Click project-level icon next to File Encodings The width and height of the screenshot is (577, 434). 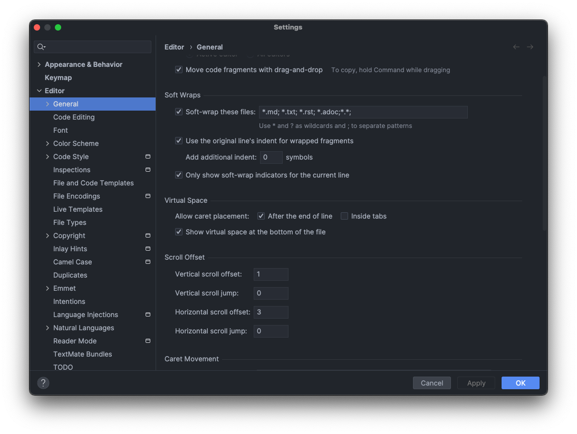click(x=148, y=196)
